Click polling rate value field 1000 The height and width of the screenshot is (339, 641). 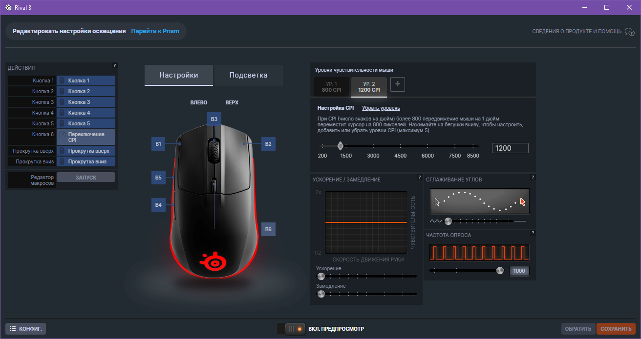(x=519, y=271)
